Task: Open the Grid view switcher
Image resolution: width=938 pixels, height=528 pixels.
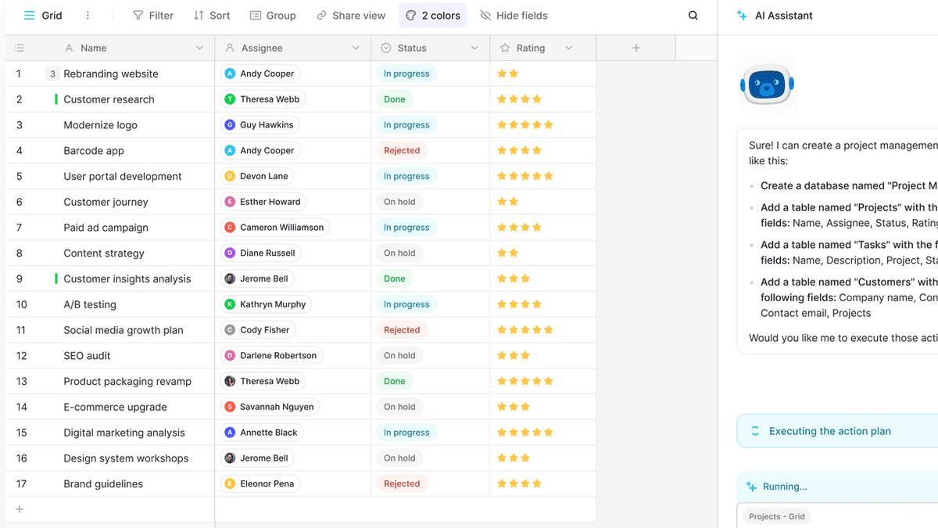Action: [x=43, y=16]
